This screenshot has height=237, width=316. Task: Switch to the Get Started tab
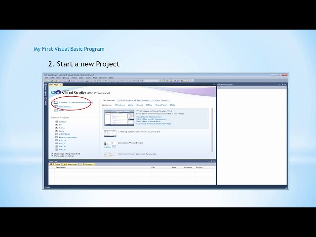[x=108, y=100]
